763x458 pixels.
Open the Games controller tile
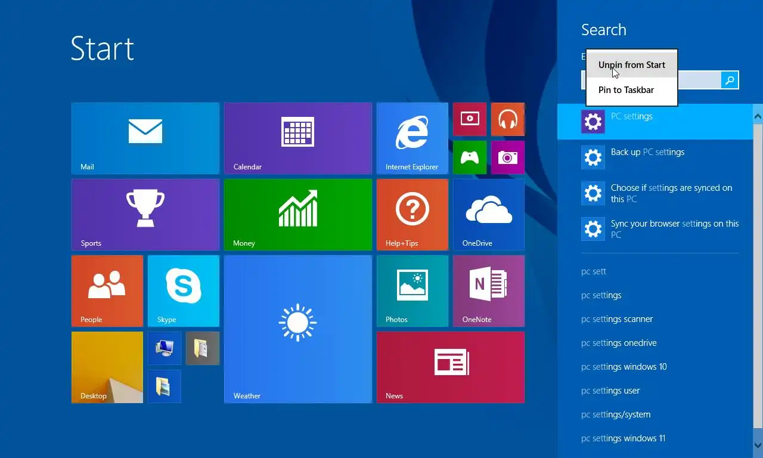[470, 157]
